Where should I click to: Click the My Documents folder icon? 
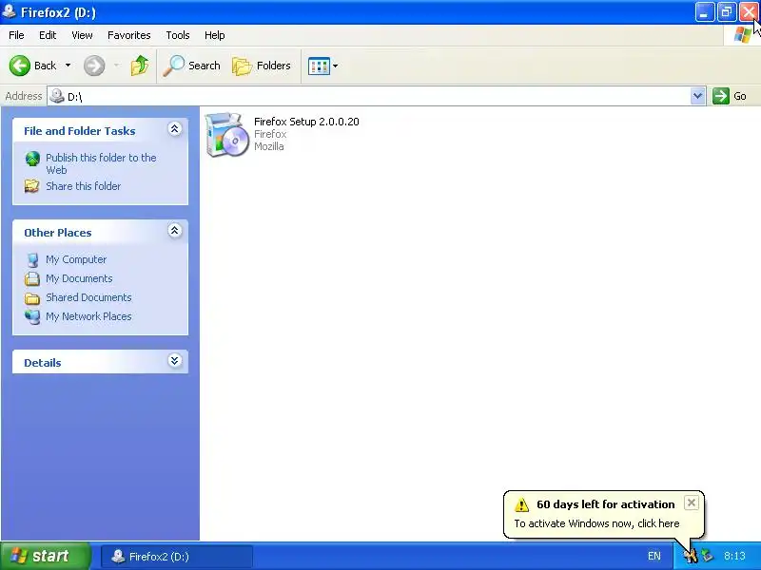pyautogui.click(x=32, y=278)
